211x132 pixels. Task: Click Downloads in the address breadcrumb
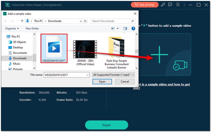click(55, 21)
